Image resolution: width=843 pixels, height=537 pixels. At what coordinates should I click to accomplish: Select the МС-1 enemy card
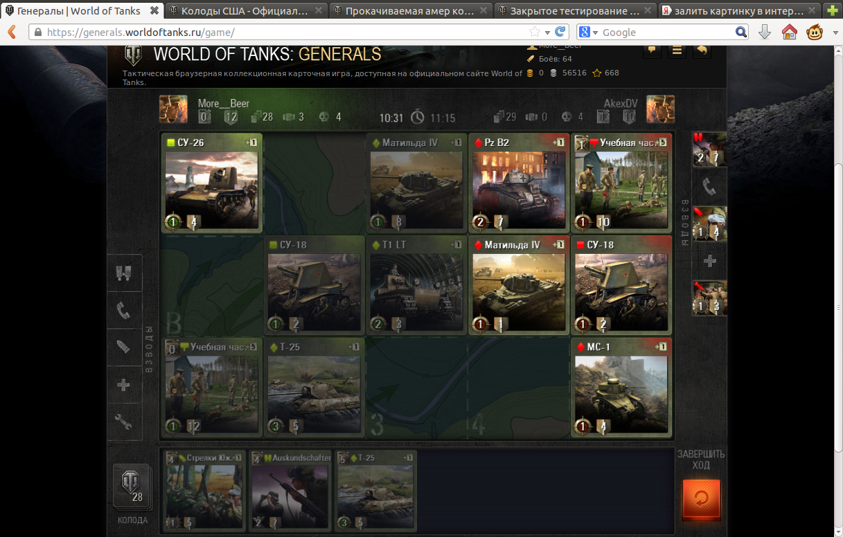[621, 388]
